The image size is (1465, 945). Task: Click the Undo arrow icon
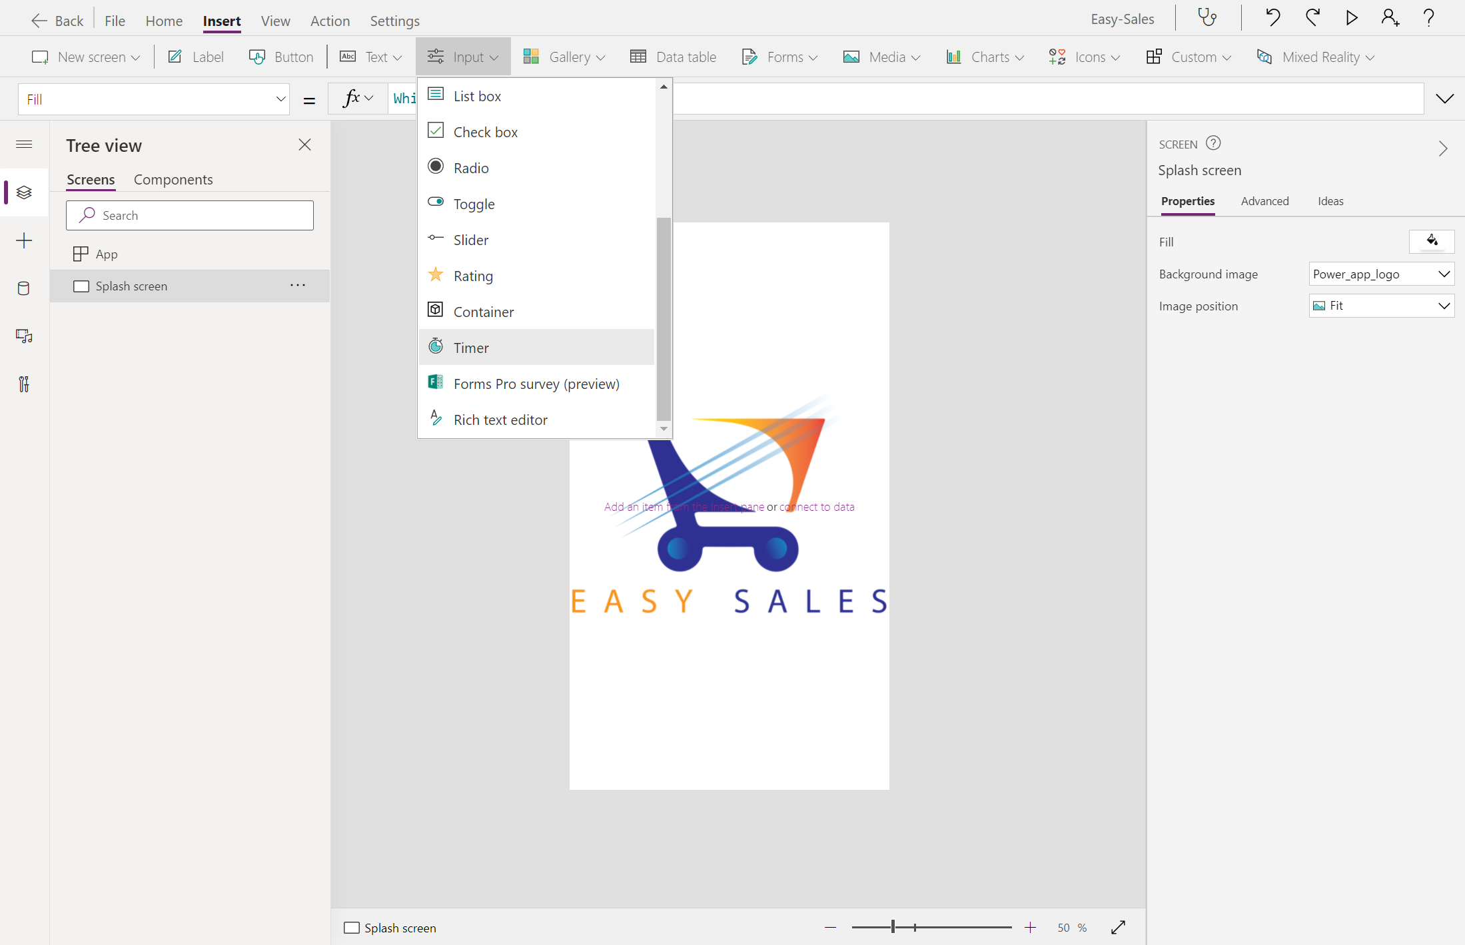pyautogui.click(x=1272, y=18)
